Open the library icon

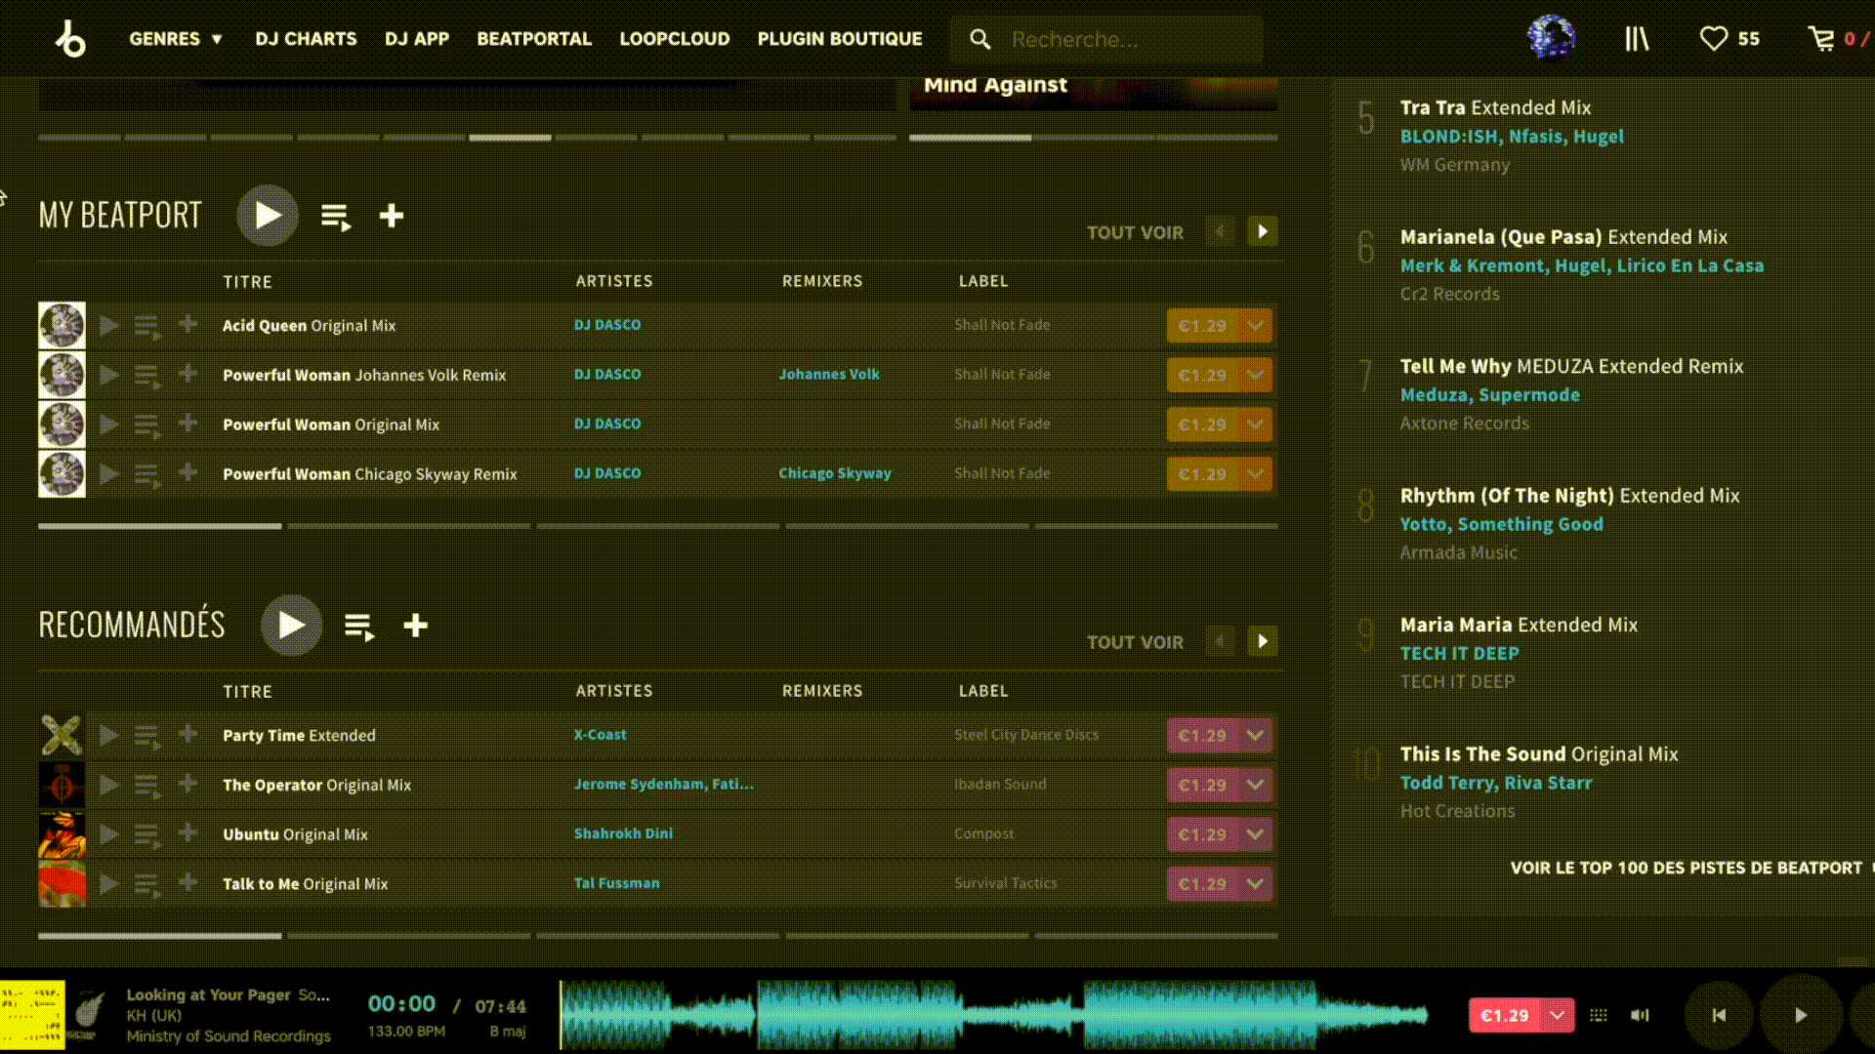click(x=1637, y=39)
